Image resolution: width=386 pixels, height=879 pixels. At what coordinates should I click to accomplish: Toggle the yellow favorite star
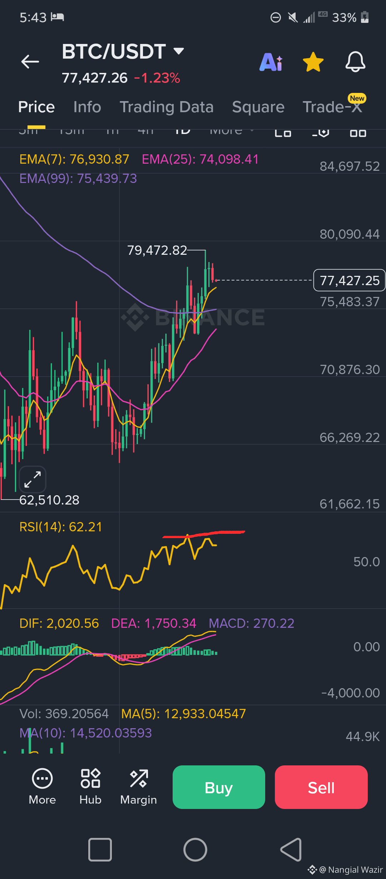tap(313, 62)
